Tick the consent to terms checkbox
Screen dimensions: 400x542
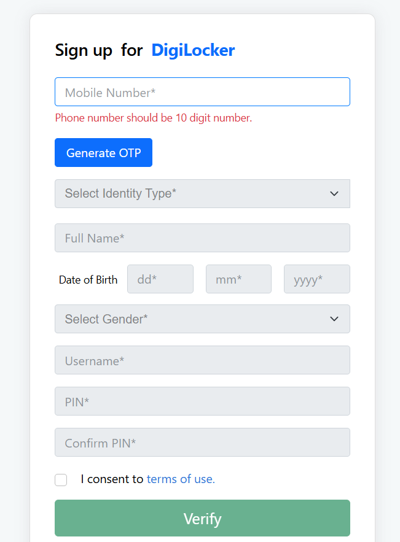click(x=61, y=480)
